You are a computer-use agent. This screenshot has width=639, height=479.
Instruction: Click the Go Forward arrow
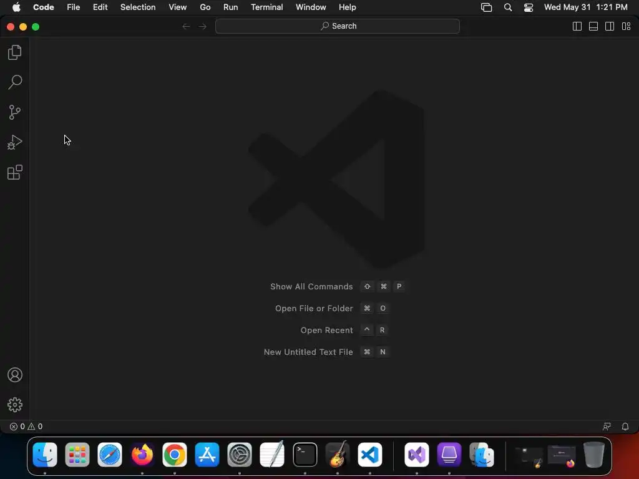coord(203,26)
